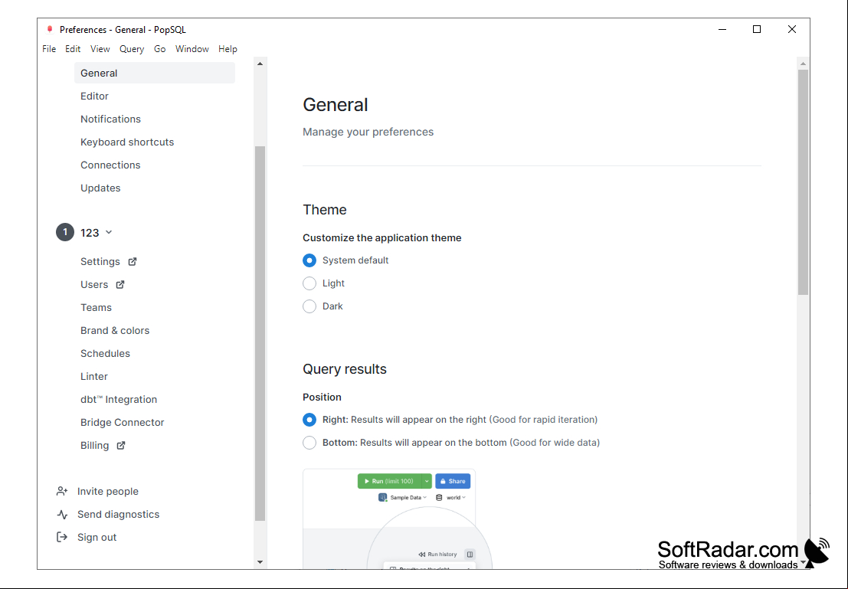
Task: Maximize the PopSQL Preferences window
Action: [757, 29]
